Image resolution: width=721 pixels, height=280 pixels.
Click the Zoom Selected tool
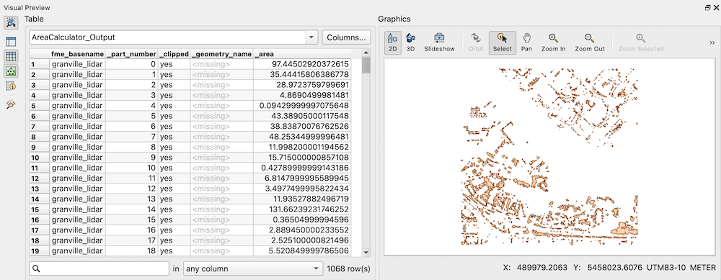pyautogui.click(x=640, y=42)
